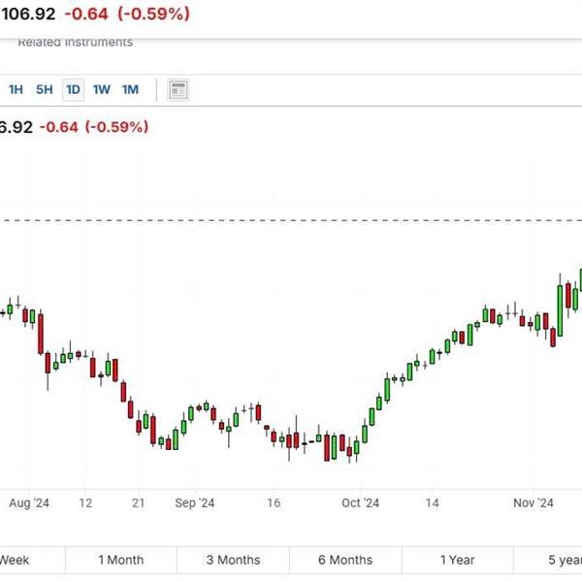Select the 1M chart interval

[130, 89]
